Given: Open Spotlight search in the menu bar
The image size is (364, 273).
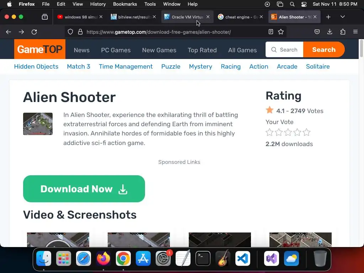Looking at the screenshot, I should pos(292,4).
